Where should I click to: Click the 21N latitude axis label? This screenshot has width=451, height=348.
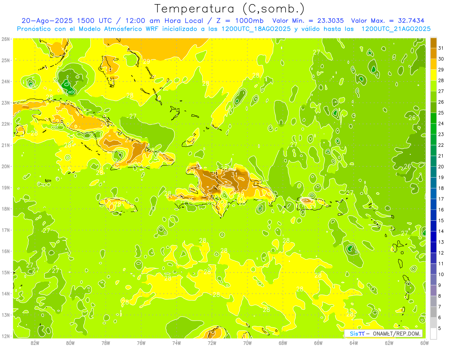(x=5, y=145)
